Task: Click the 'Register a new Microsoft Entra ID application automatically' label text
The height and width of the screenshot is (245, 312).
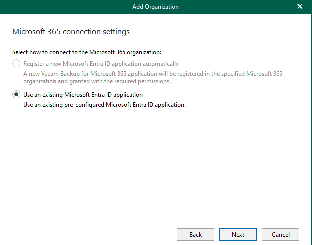Action: click(101, 64)
